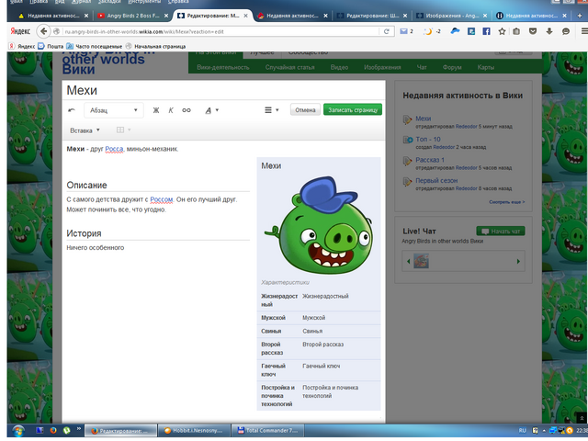This screenshot has width=588, height=441.
Task: Click the chat bubble icon in browser toolbar
Action: (566, 31)
